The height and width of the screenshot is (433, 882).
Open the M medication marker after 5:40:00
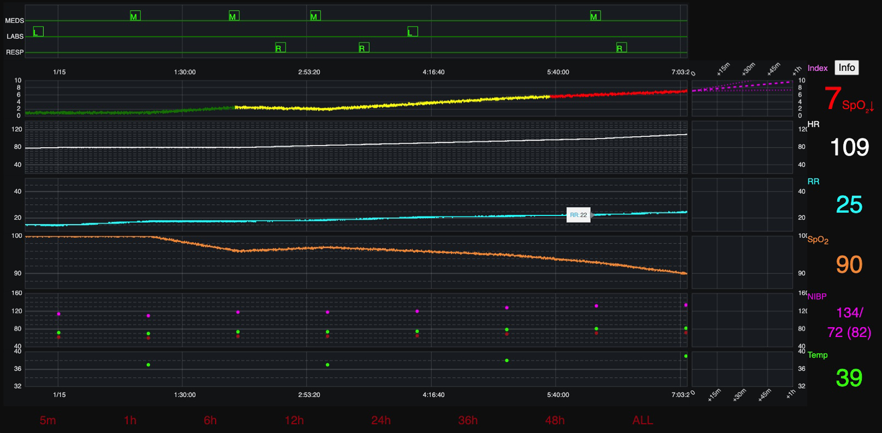[595, 16]
